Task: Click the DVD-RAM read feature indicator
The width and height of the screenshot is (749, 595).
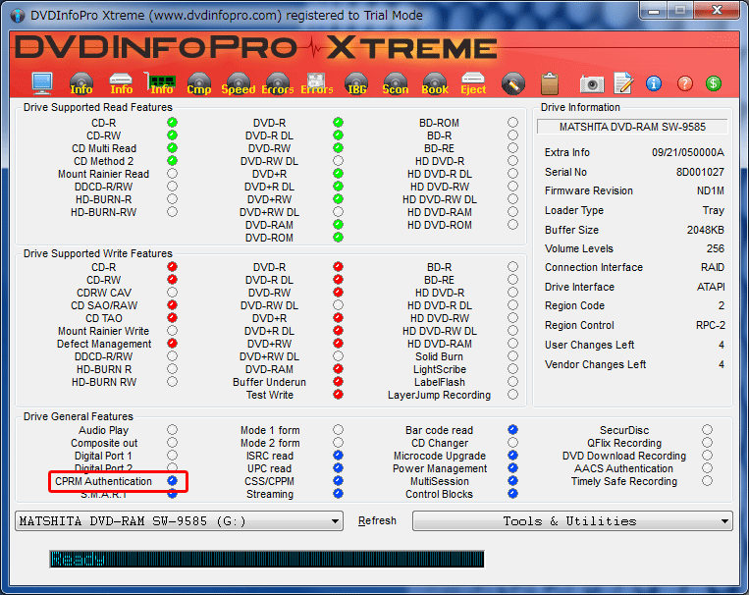Action: (339, 224)
